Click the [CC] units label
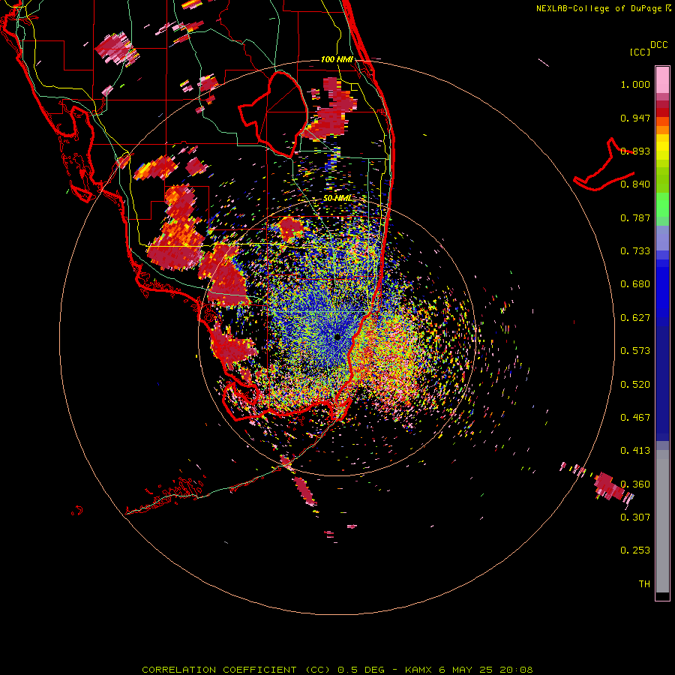The width and height of the screenshot is (675, 675). 640,52
